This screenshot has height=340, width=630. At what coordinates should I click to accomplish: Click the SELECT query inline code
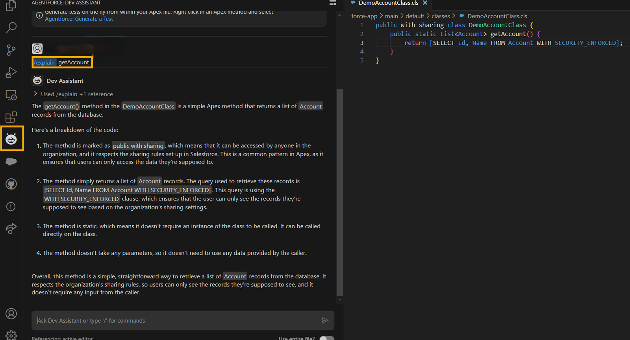click(128, 190)
